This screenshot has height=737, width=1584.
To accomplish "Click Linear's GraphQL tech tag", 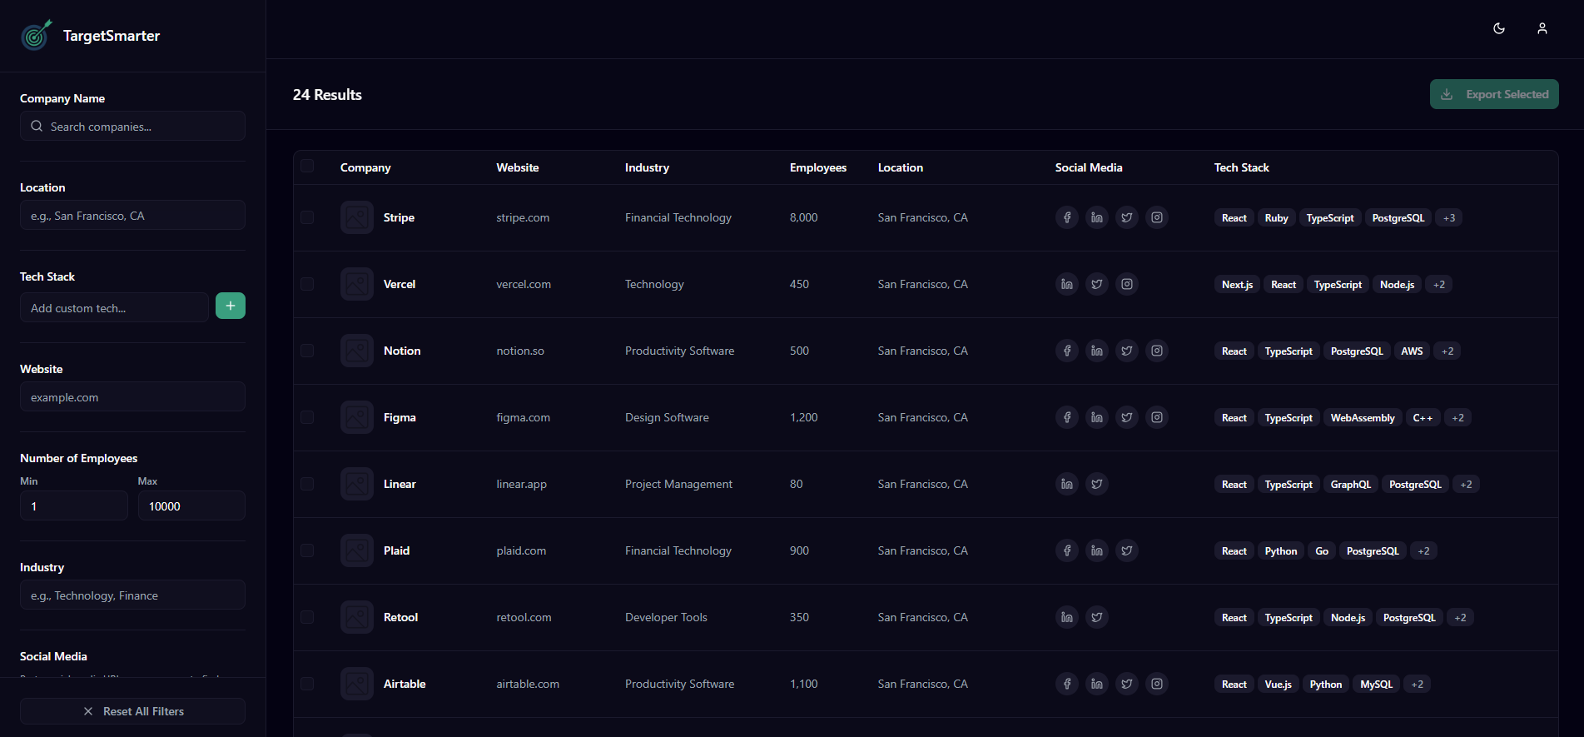I will [1350, 485].
